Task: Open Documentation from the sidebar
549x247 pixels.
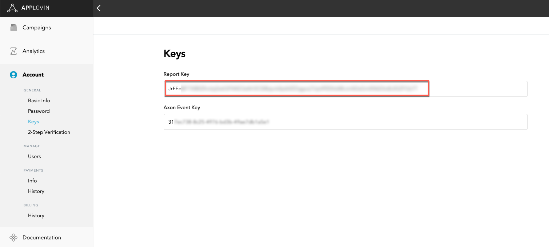Action: [x=41, y=238]
